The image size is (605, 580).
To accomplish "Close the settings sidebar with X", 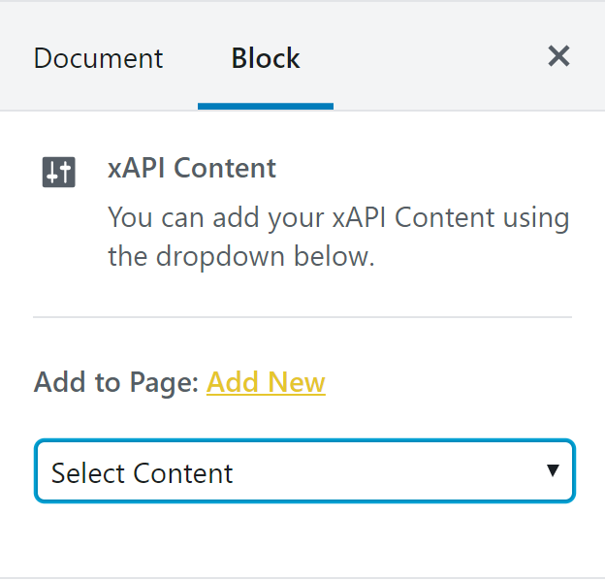I will (558, 56).
